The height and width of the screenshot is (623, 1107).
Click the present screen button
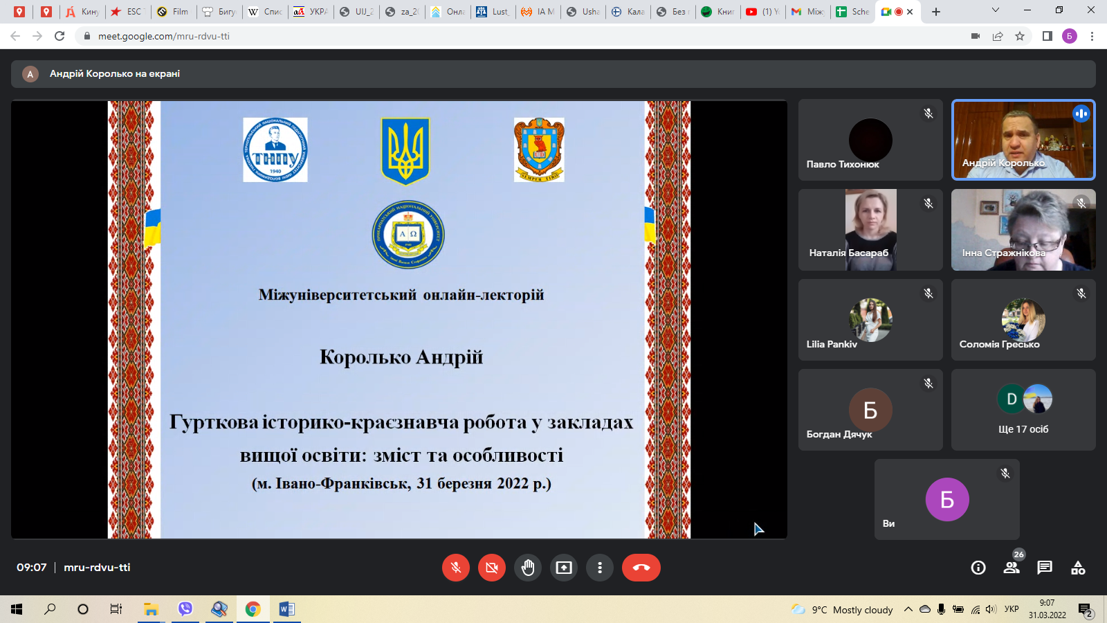[x=564, y=568]
